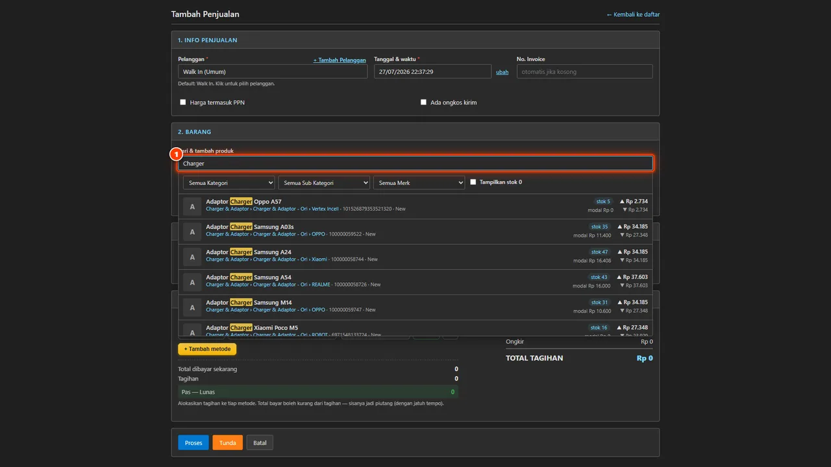
Task: Click the Samsung A24 product avatar icon
Action: (x=192, y=257)
